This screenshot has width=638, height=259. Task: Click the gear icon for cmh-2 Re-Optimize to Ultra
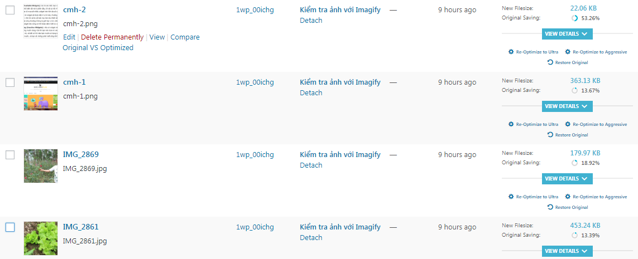511,52
